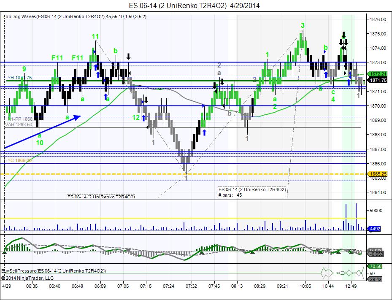Click the 70.58 buy pressure marker
This screenshot has width=392, height=300.
pyautogui.click(x=375, y=266)
